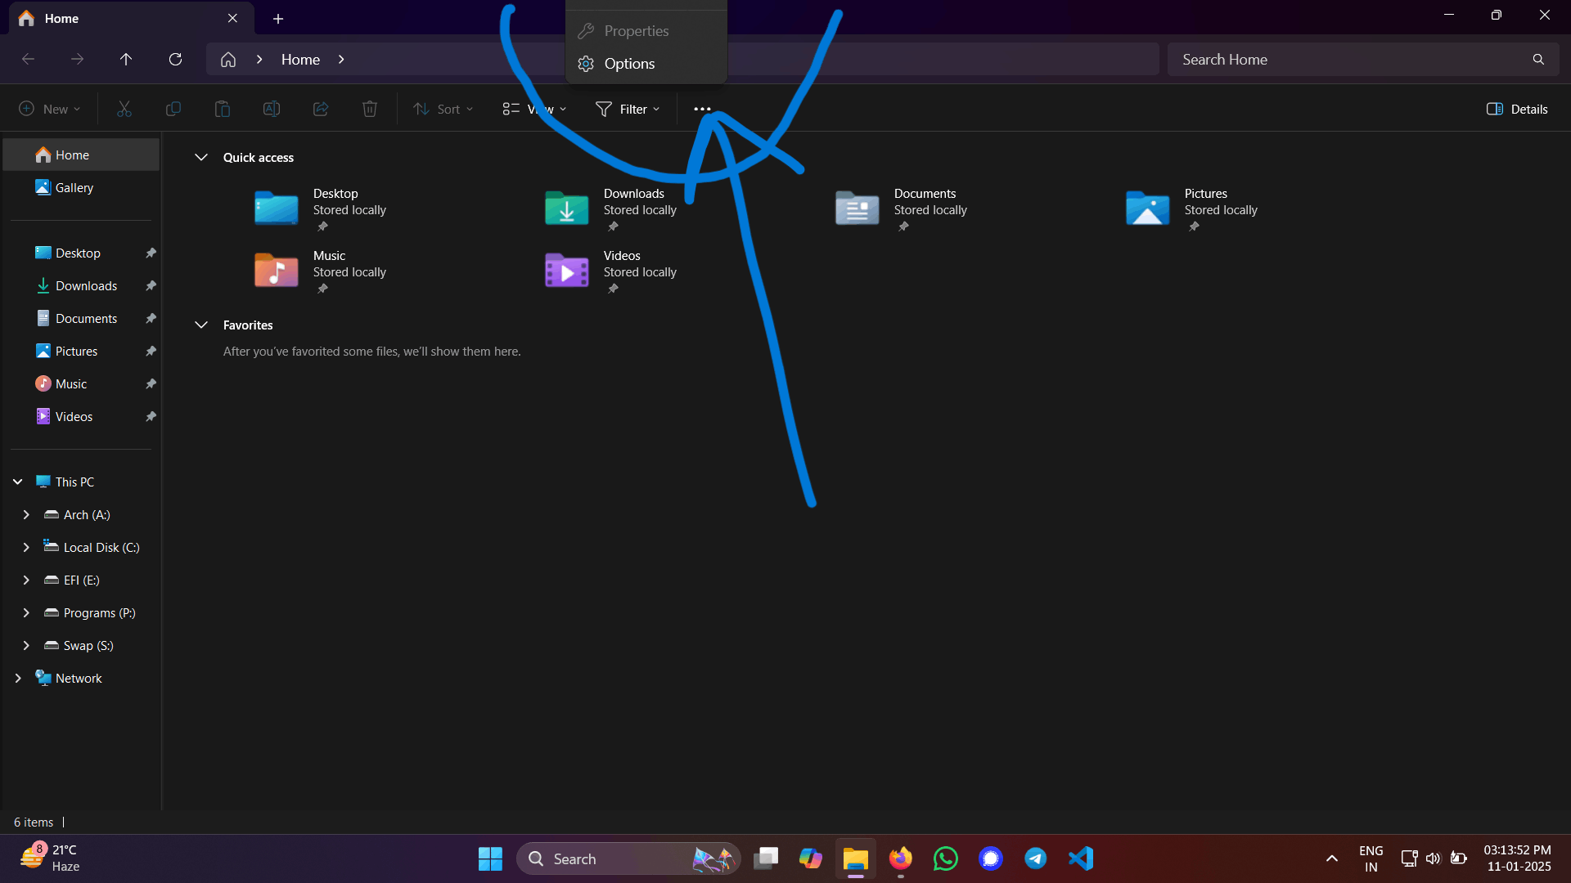The height and width of the screenshot is (883, 1571).
Task: Open Gallery in the navigation pane
Action: pyautogui.click(x=74, y=188)
